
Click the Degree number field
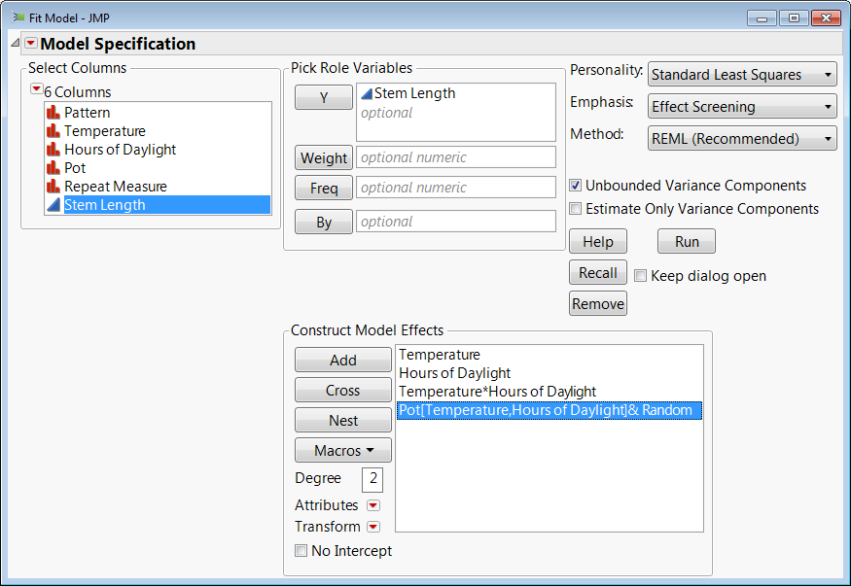(x=372, y=479)
